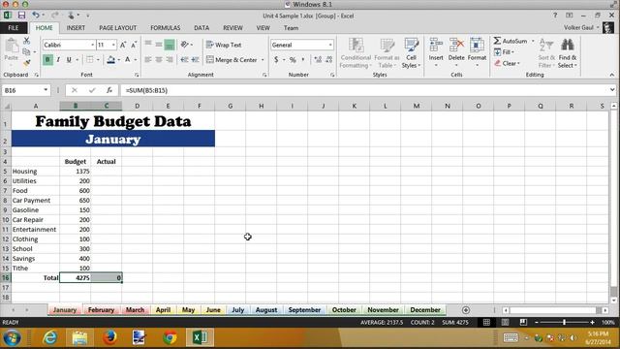Select the February sheet tab
Viewport: 620px width, 349px height.
coord(101,310)
